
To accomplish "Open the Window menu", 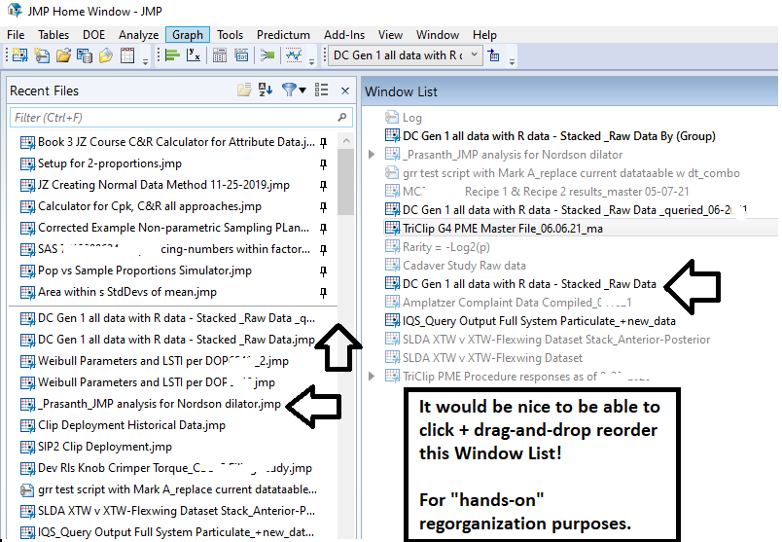I will tap(438, 35).
